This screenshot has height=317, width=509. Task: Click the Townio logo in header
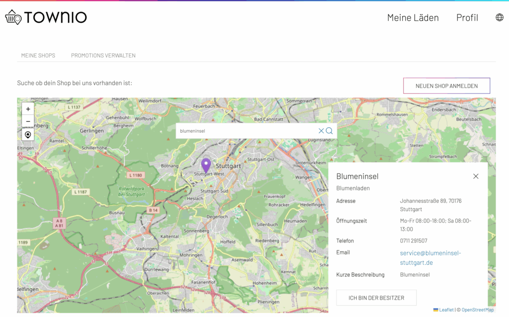(46, 17)
